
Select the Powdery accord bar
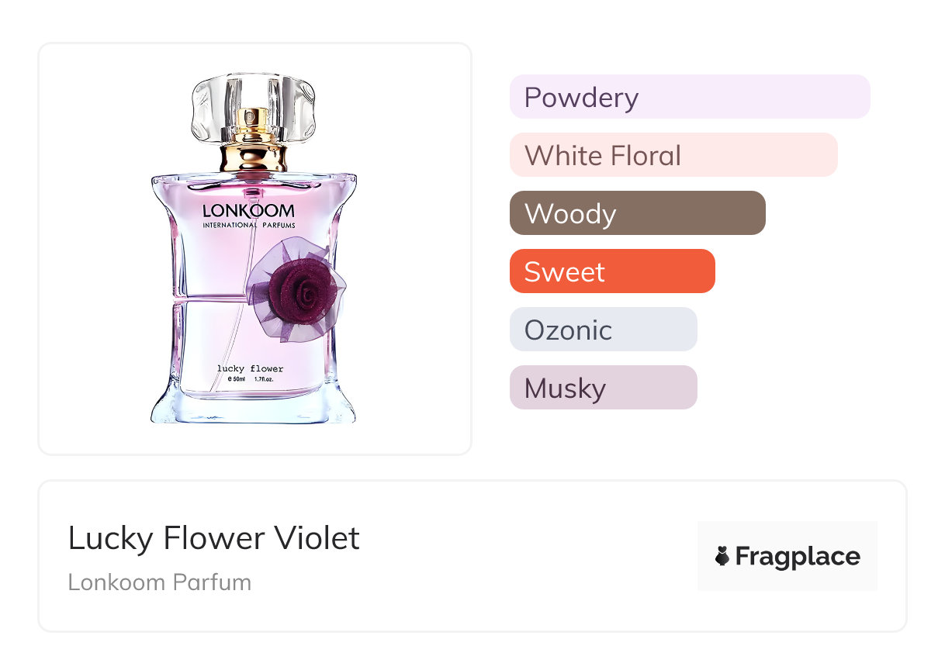689,97
